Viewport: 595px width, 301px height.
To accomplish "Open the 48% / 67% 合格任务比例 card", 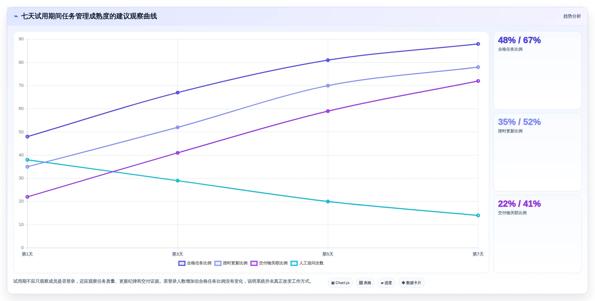I will pyautogui.click(x=538, y=71).
